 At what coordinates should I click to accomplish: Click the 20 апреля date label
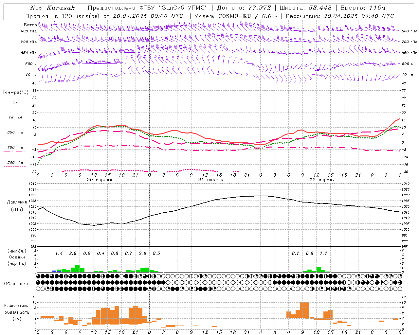tap(99, 180)
